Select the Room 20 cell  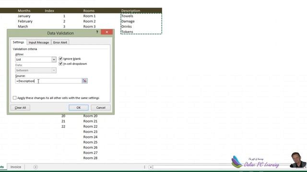point(90,116)
